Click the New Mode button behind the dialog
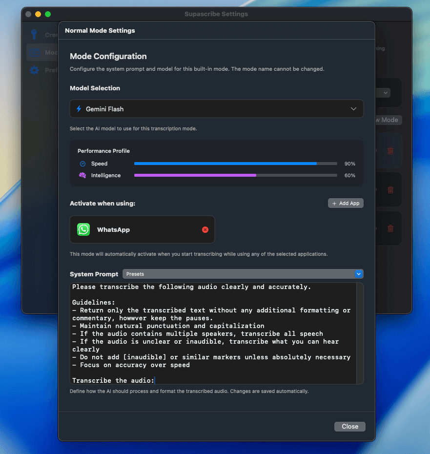Screen dimensions: 430x454 pos(388,120)
